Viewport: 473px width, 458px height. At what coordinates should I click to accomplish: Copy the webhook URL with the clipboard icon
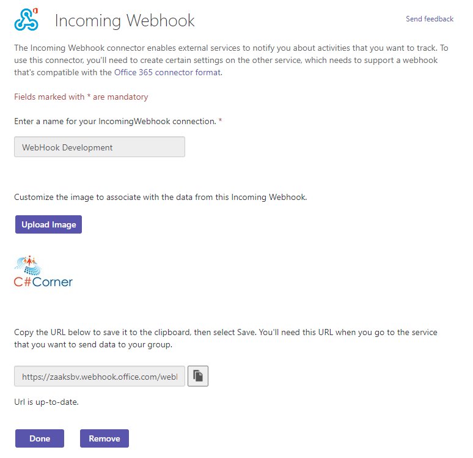pyautogui.click(x=198, y=376)
